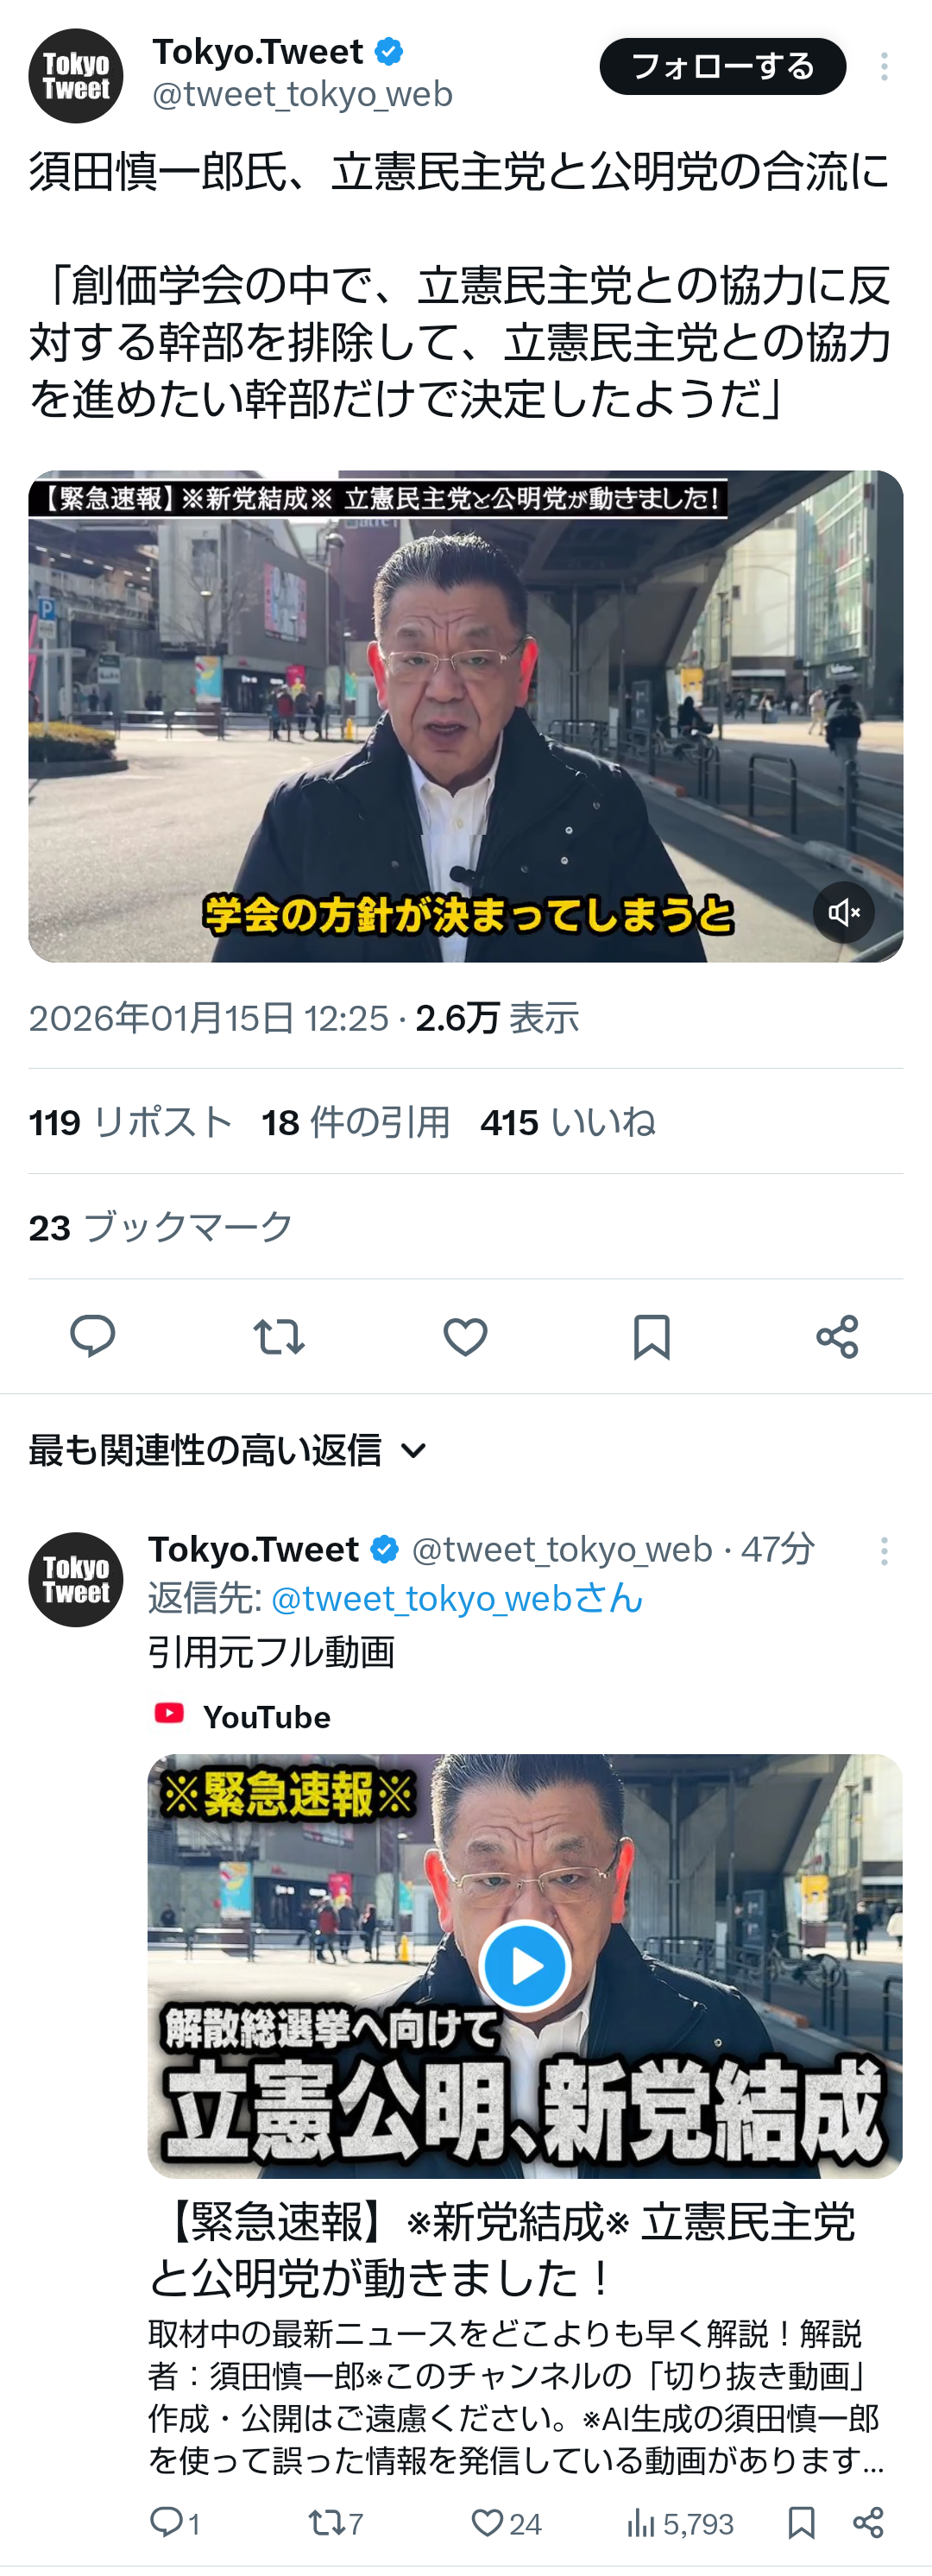Click the repost icon under main tweet

coord(278,1336)
